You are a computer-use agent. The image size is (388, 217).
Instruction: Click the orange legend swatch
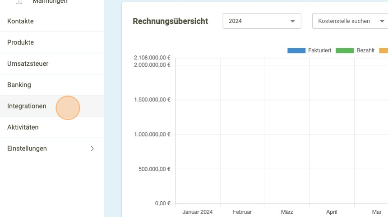coord(383,50)
